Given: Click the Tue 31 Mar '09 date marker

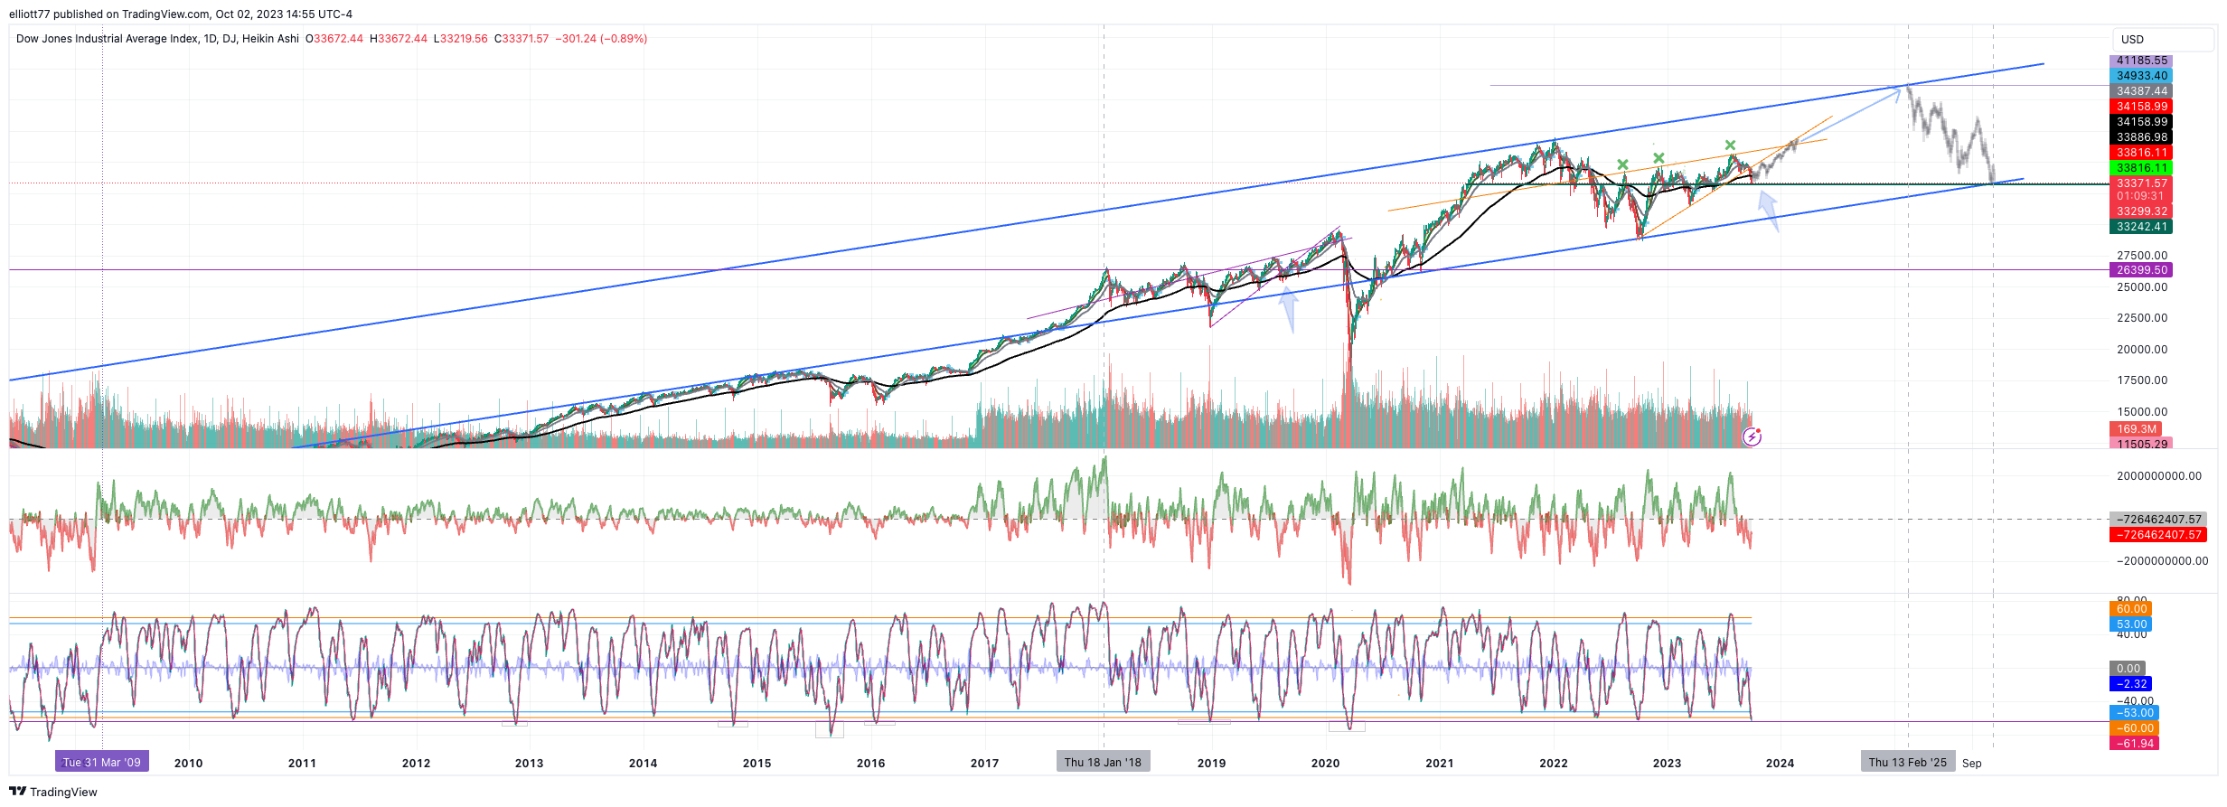Looking at the screenshot, I should point(102,762).
